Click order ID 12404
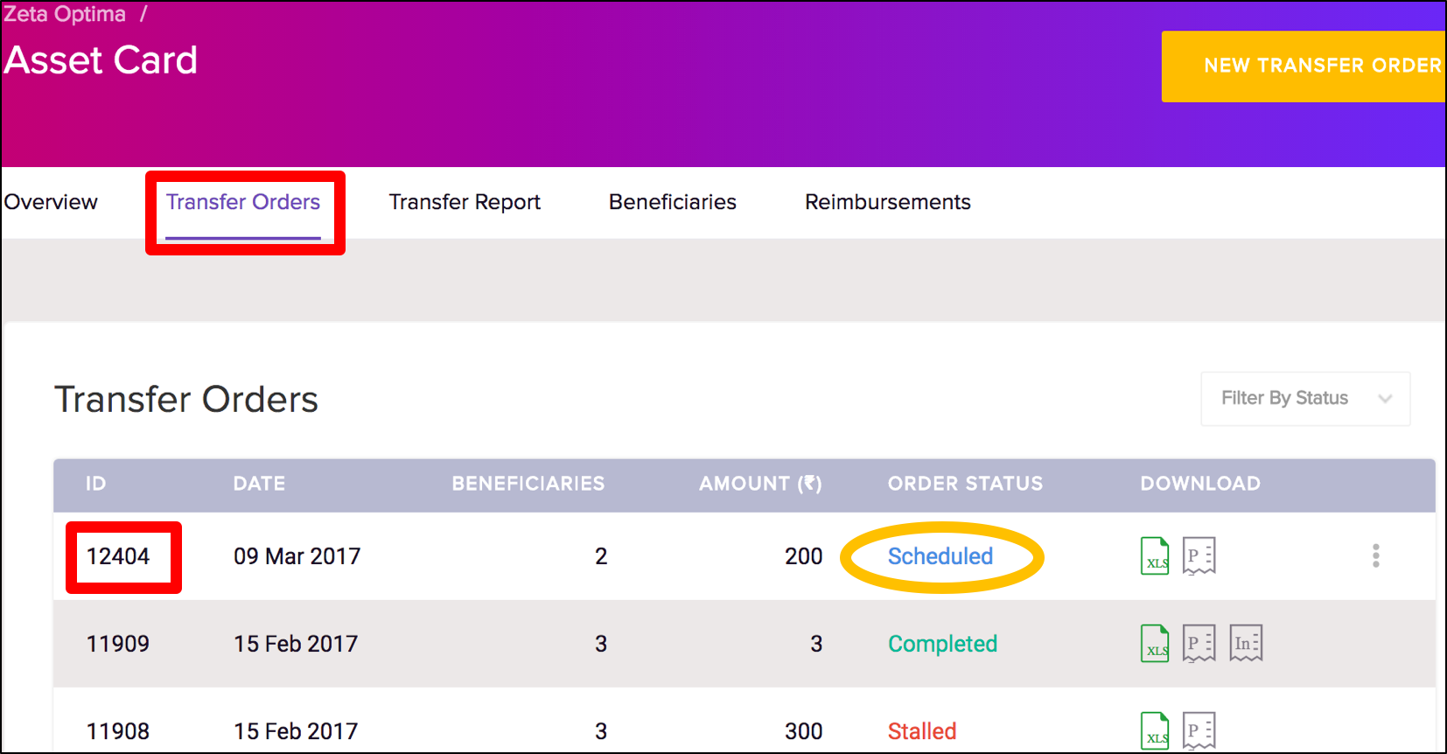Screen dimensions: 1447x754 (118, 556)
